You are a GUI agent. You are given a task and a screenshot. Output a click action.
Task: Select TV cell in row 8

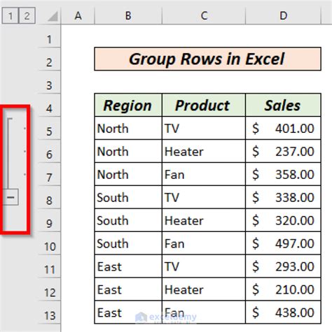[x=204, y=198]
